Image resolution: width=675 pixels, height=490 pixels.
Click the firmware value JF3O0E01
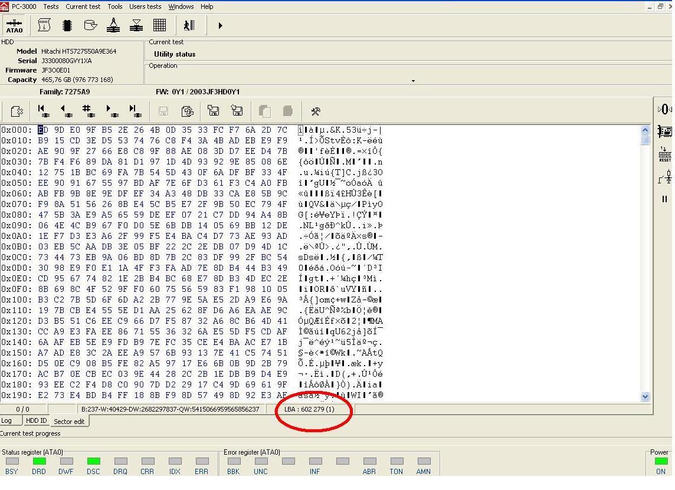coord(55,70)
